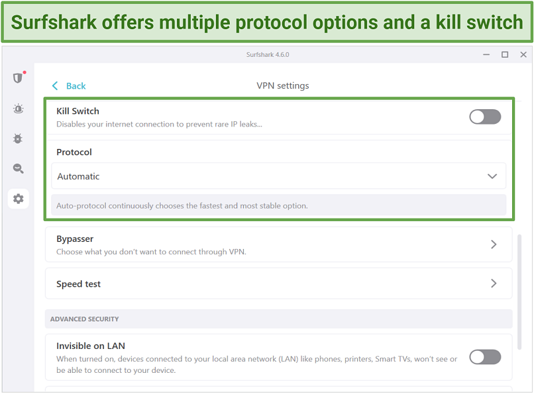Open the VPN shield tab in sidebar
The width and height of the screenshot is (534, 394).
click(18, 77)
